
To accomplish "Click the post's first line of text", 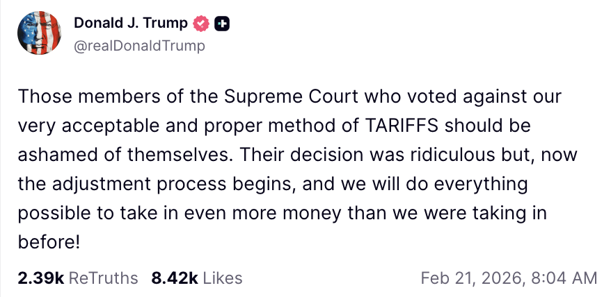I will 289,96.
